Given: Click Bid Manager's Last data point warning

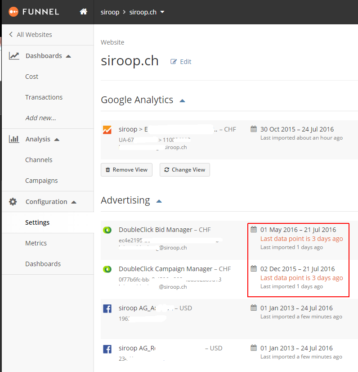Looking at the screenshot, I should tap(302, 239).
